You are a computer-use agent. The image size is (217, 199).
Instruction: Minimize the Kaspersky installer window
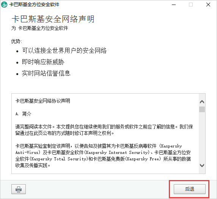click(x=174, y=5)
